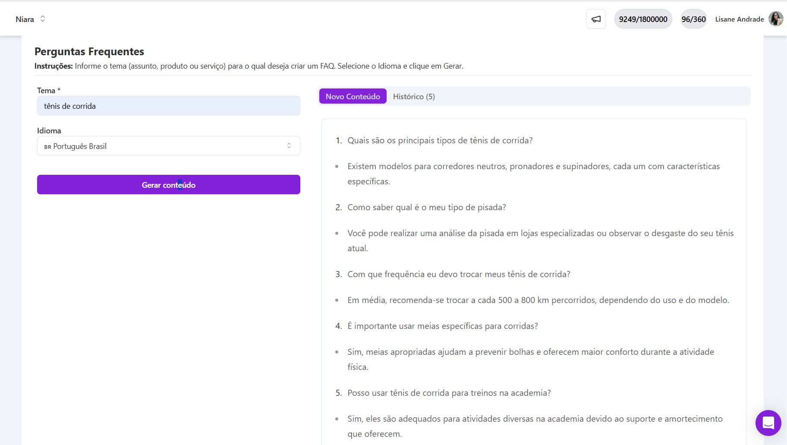Click Lisane Andrade's profile avatar
787x445 pixels.
coord(775,19)
